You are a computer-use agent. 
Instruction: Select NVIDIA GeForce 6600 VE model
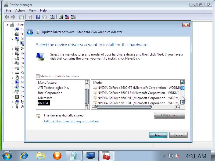(x=136, y=98)
